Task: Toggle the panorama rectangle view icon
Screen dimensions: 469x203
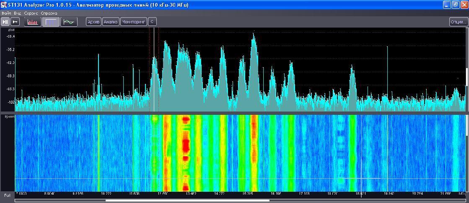Action: 51,22
